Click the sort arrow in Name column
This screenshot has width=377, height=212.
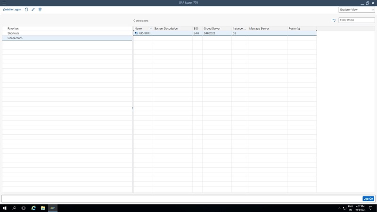click(150, 29)
